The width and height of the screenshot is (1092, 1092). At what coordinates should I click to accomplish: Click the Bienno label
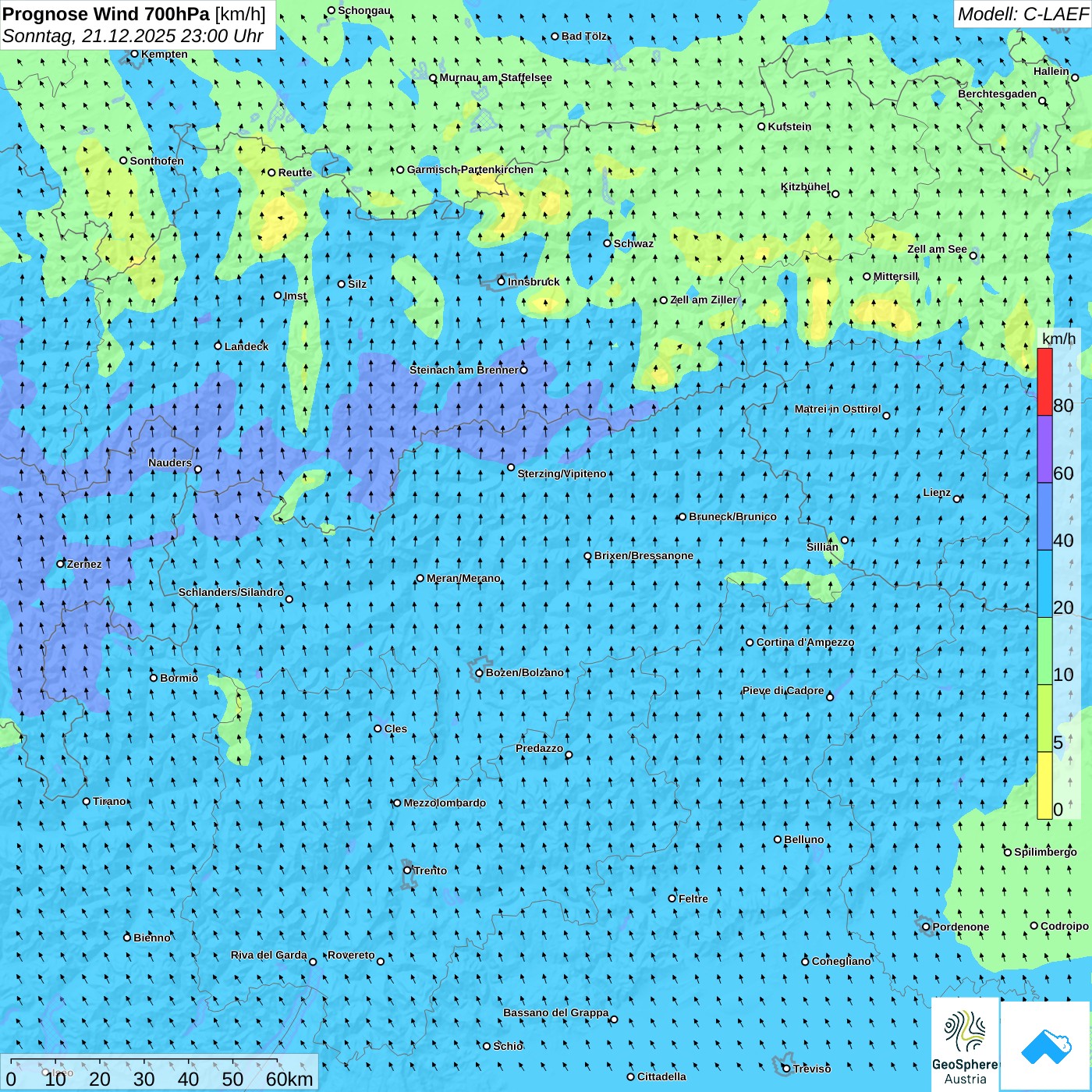tap(152, 938)
